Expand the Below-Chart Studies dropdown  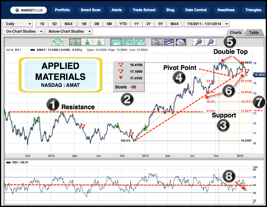click(x=69, y=31)
